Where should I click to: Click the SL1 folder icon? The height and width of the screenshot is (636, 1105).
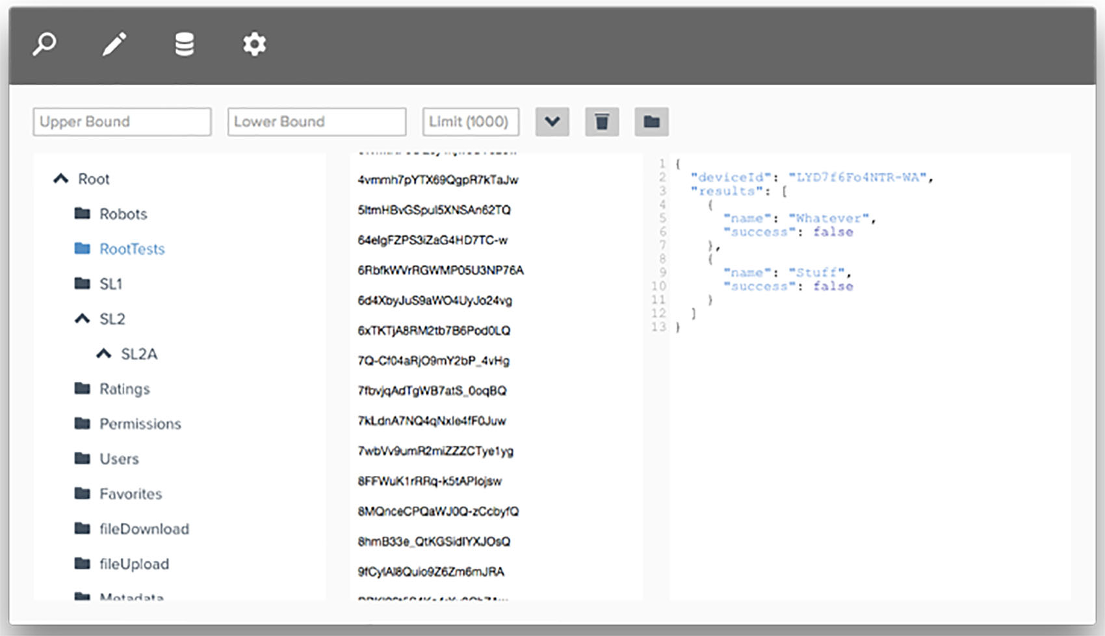pos(82,283)
